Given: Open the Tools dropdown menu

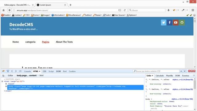Looking at the screenshot, I should [x=107, y=15].
